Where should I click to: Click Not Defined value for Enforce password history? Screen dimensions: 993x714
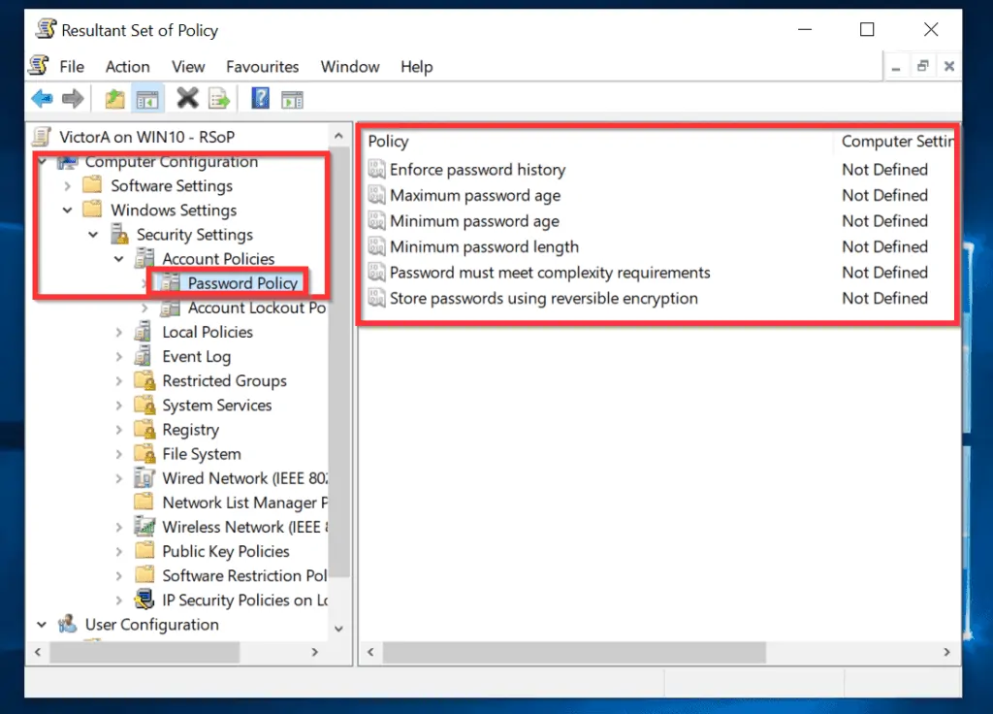click(884, 169)
